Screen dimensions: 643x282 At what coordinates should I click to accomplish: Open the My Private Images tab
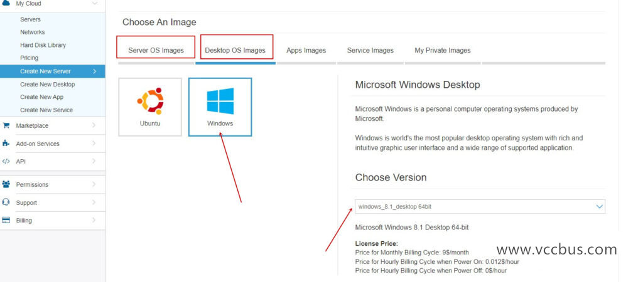442,50
